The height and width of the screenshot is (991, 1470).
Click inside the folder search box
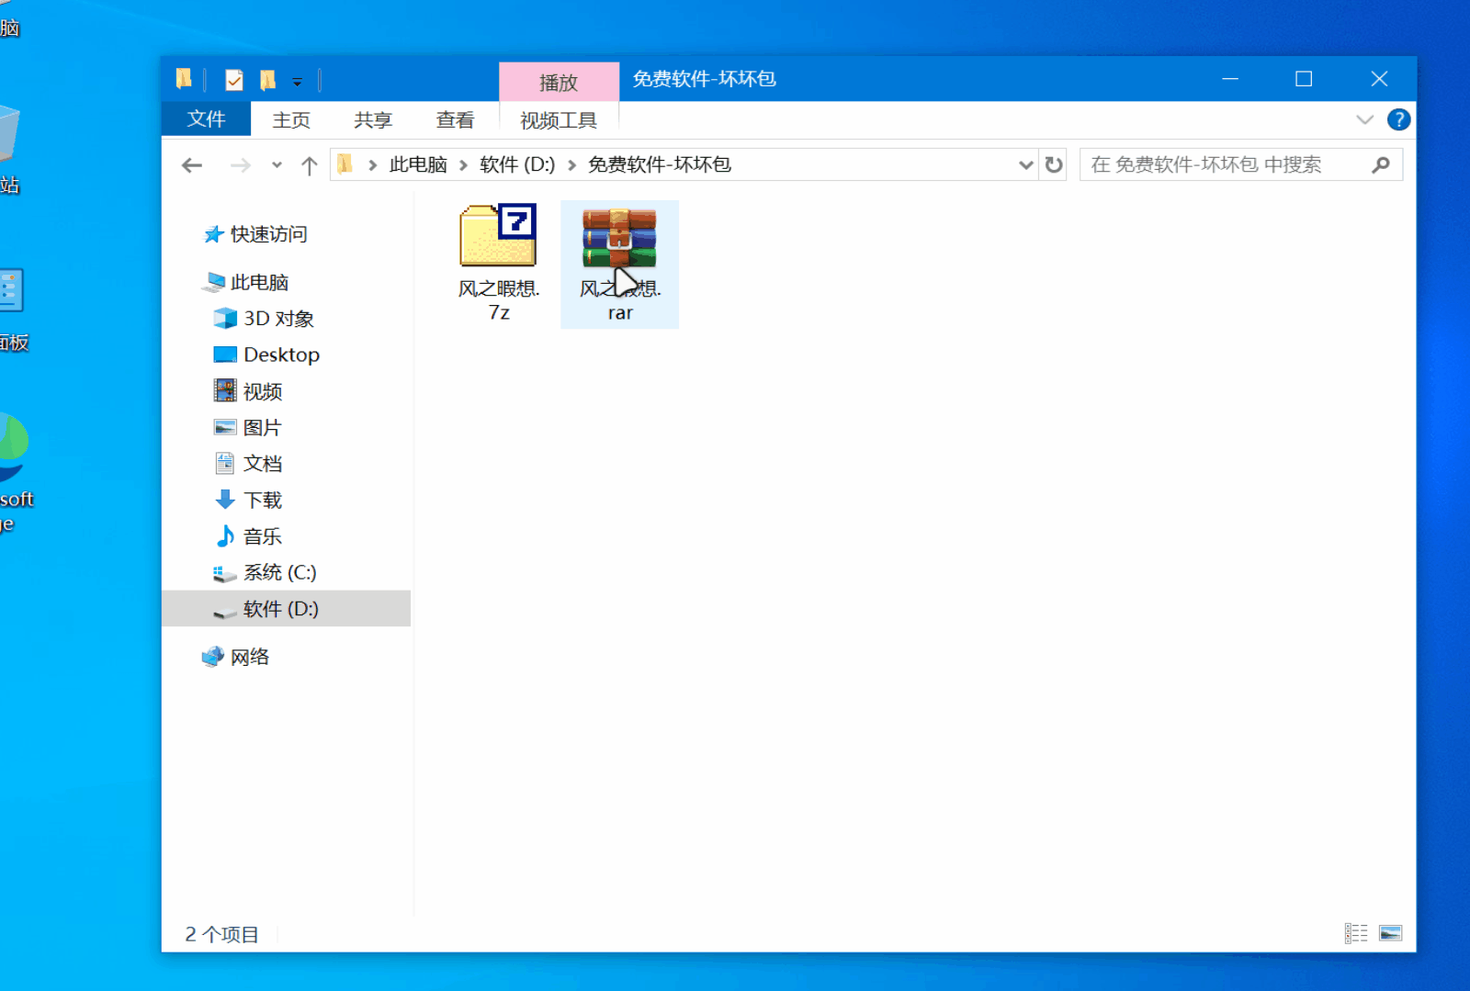coord(1222,164)
